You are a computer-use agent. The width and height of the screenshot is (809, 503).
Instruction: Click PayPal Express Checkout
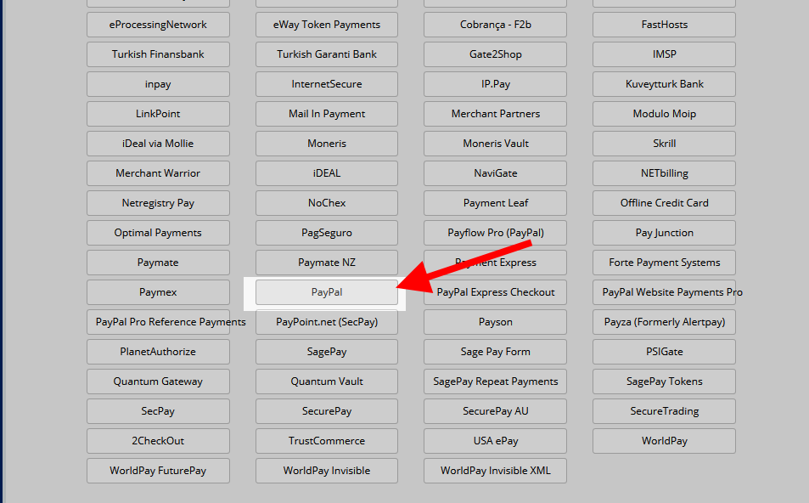[x=495, y=292]
